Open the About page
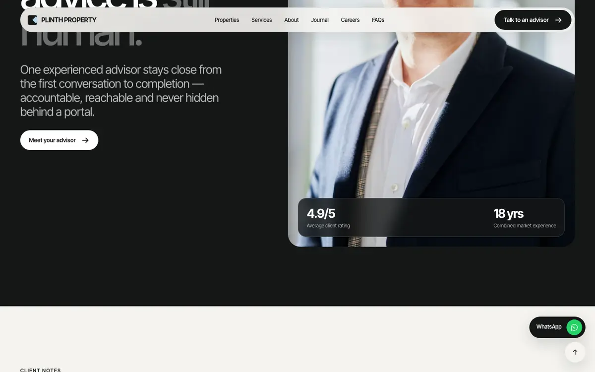Screen dimensions: 595x372 point(292,20)
